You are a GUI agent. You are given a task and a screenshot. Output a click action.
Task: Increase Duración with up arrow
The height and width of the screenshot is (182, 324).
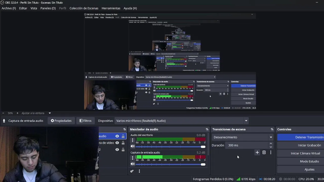click(271, 144)
